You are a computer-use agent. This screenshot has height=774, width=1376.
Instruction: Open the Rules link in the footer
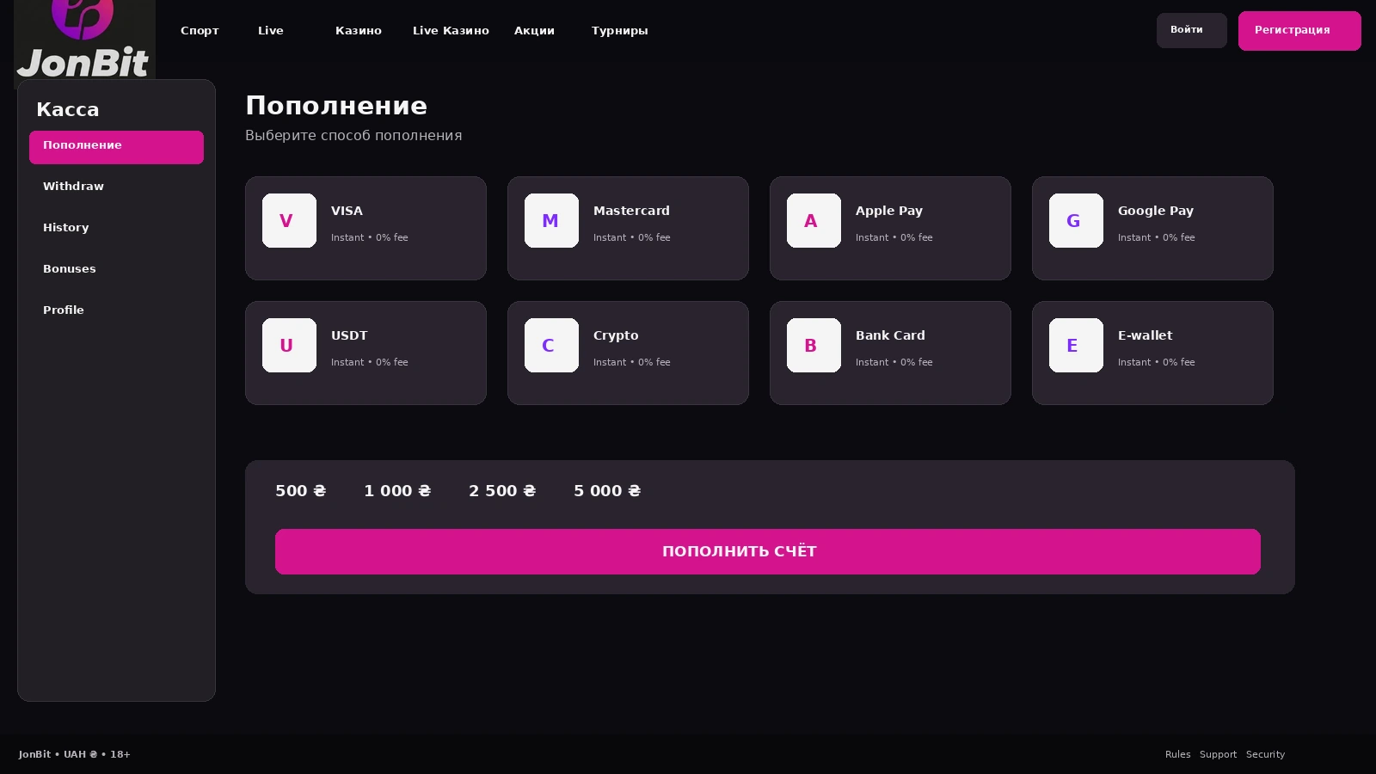click(1178, 755)
